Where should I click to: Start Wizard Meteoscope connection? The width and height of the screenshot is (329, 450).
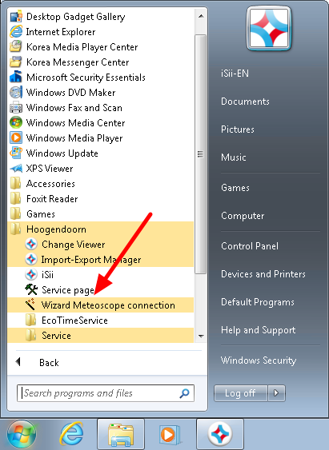(x=100, y=305)
